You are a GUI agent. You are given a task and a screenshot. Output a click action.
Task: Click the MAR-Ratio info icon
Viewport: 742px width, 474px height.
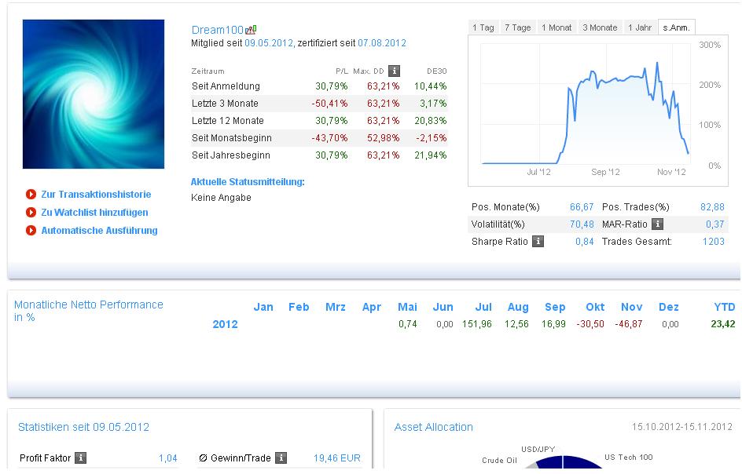pos(658,224)
